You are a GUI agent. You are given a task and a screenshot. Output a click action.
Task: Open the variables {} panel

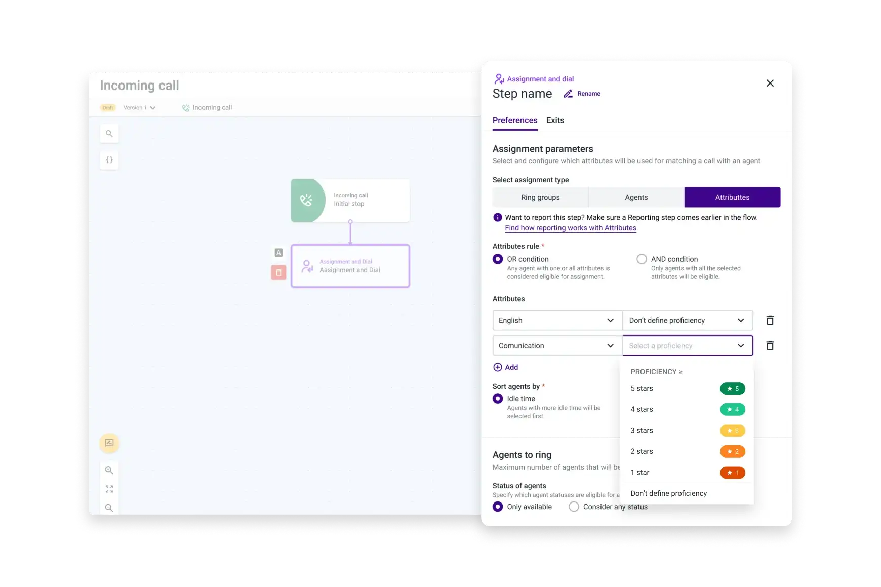(x=109, y=160)
